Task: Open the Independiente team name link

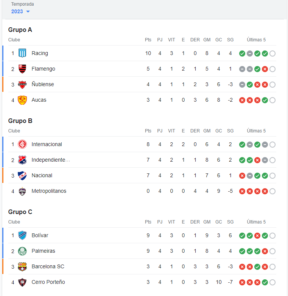Action: coord(51,160)
